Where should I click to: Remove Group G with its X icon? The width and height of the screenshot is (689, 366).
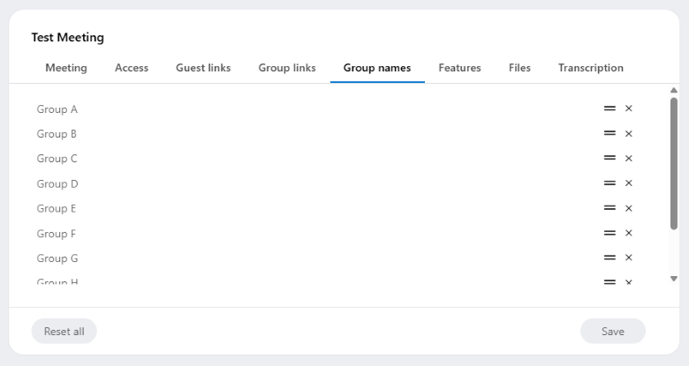(x=628, y=258)
